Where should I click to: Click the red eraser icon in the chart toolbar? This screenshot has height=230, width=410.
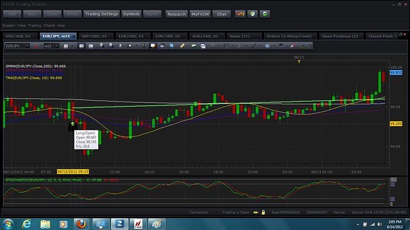point(292,46)
